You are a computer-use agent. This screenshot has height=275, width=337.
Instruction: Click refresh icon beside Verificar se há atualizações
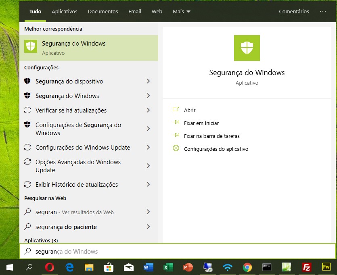coord(27,110)
